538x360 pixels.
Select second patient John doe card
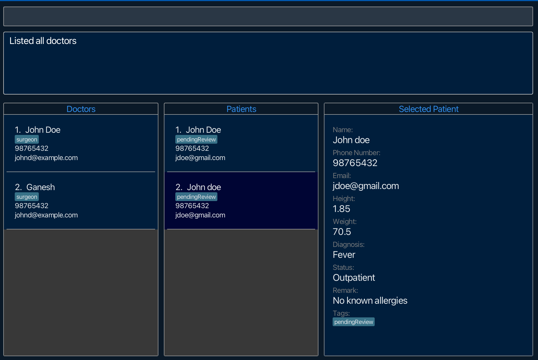(x=241, y=200)
